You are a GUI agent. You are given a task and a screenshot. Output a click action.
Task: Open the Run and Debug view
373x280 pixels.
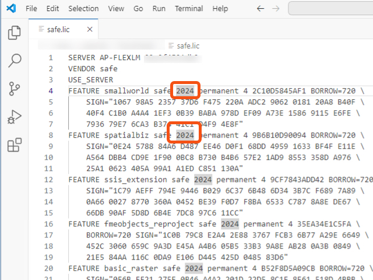click(14, 117)
